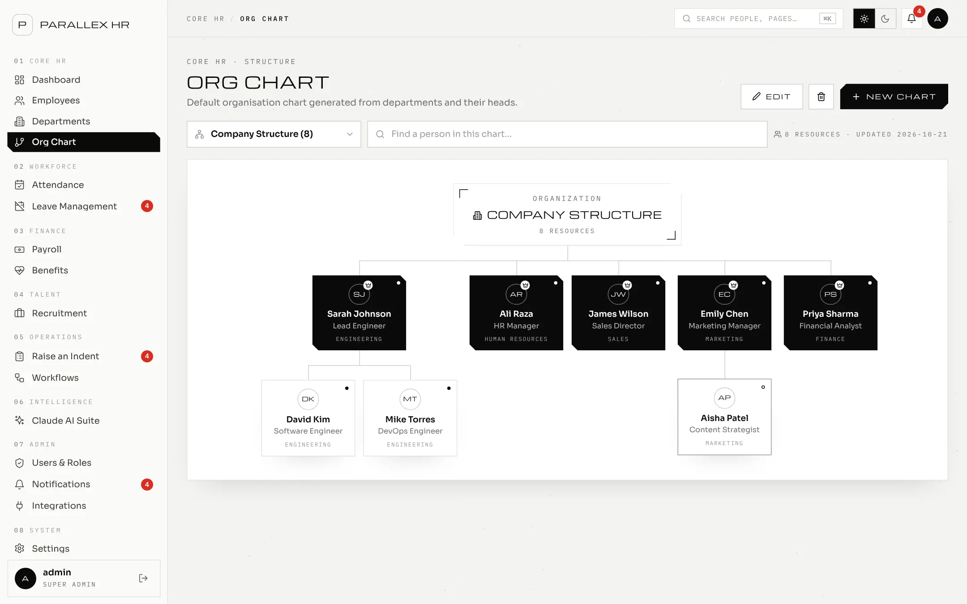Screen dimensions: 967x604
Task: Go to Employees page
Action: pos(84,101)
